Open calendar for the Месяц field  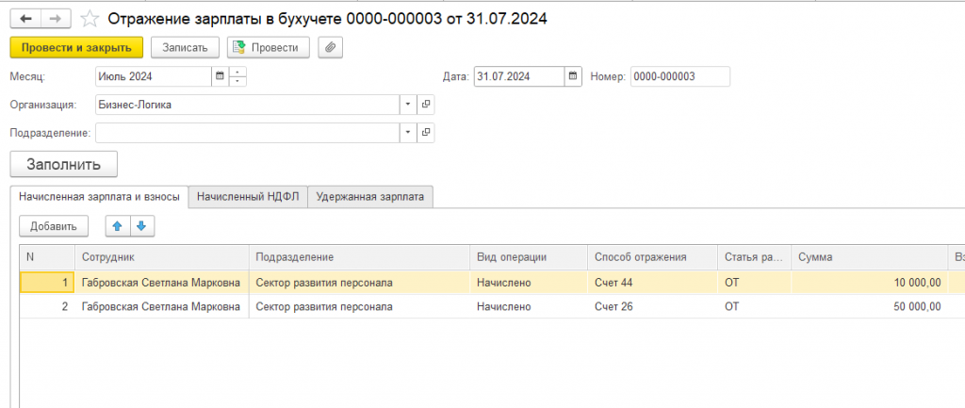point(221,77)
